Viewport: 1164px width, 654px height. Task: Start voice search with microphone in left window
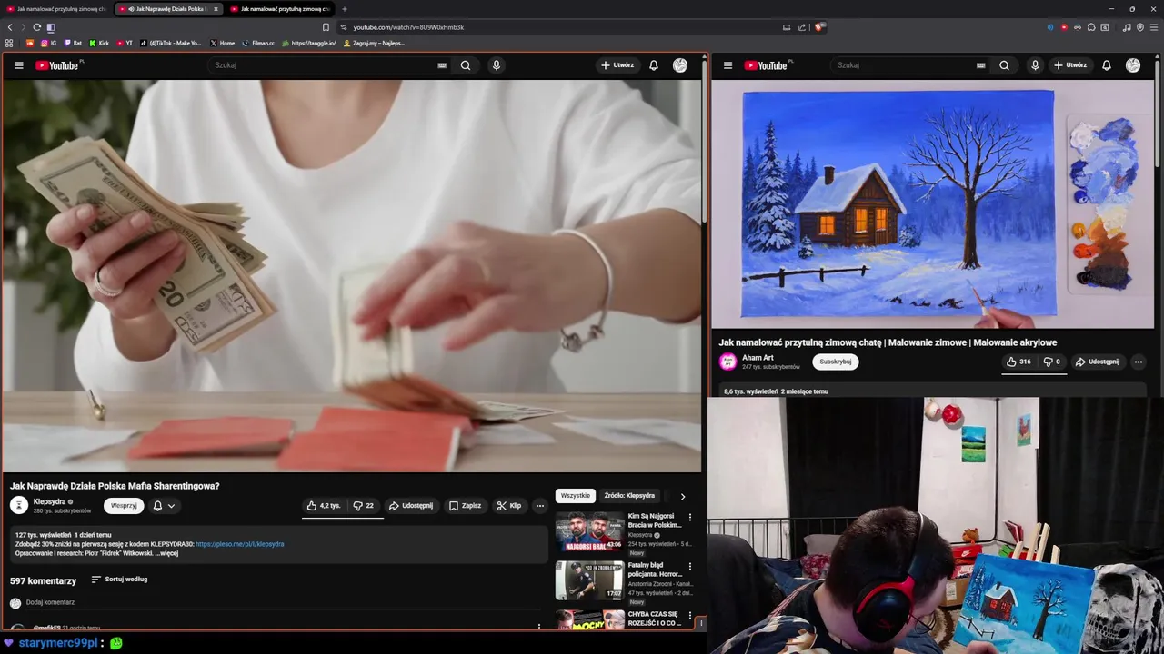[x=496, y=65]
